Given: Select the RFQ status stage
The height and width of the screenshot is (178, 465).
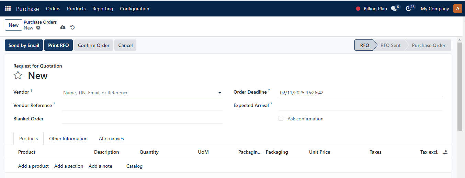Looking at the screenshot, I should (365, 45).
